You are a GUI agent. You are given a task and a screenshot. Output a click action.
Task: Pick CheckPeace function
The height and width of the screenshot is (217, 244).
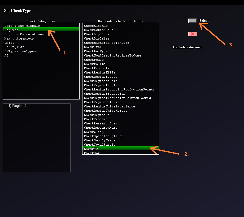121,60
